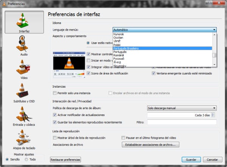The image size is (227, 167).
Task: Click the VLC cone icon in title bar
Action: [x=4, y=3]
